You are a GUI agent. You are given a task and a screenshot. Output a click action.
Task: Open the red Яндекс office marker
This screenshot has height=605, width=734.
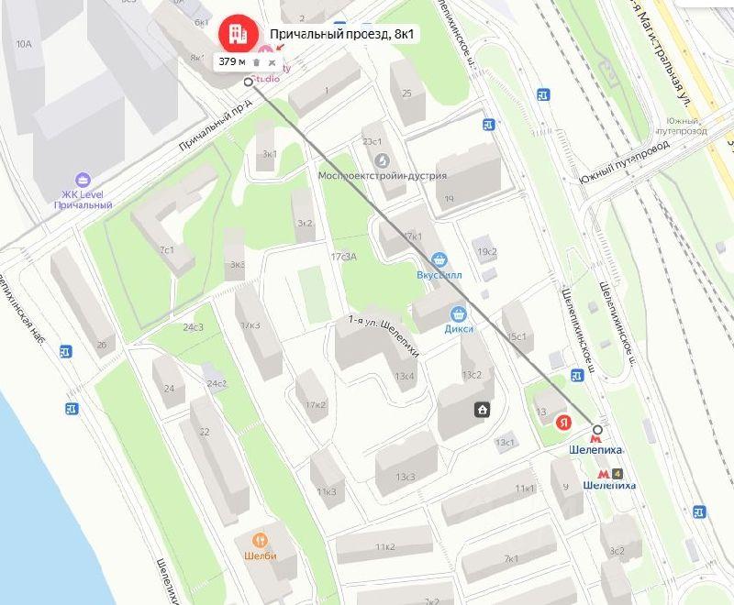pyautogui.click(x=563, y=423)
